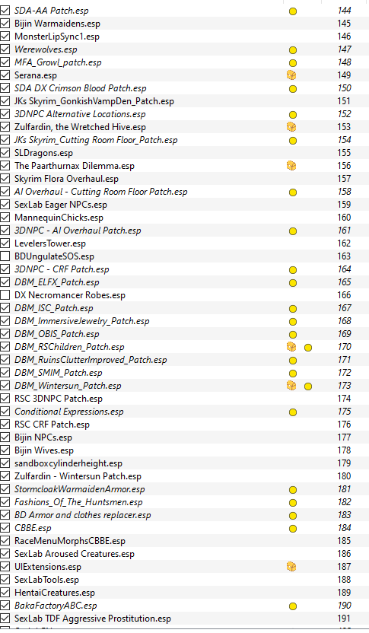The height and width of the screenshot is (633, 369).
Task: Click the archive box icon for Serana.esp
Action: 291,75
